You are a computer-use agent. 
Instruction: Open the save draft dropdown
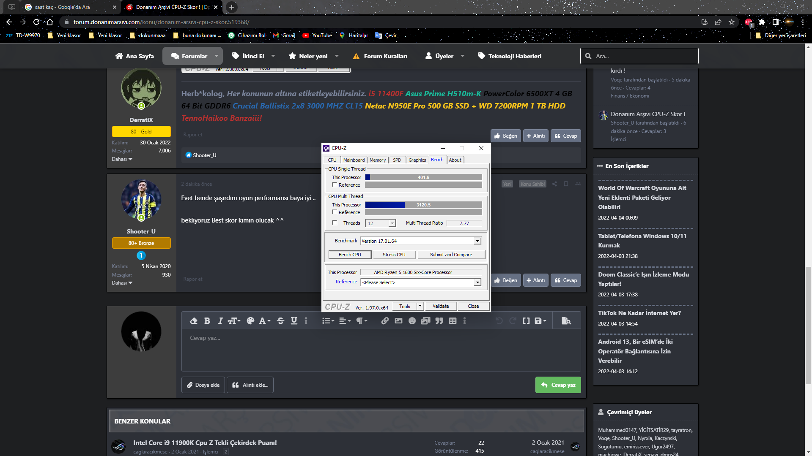pos(540,321)
